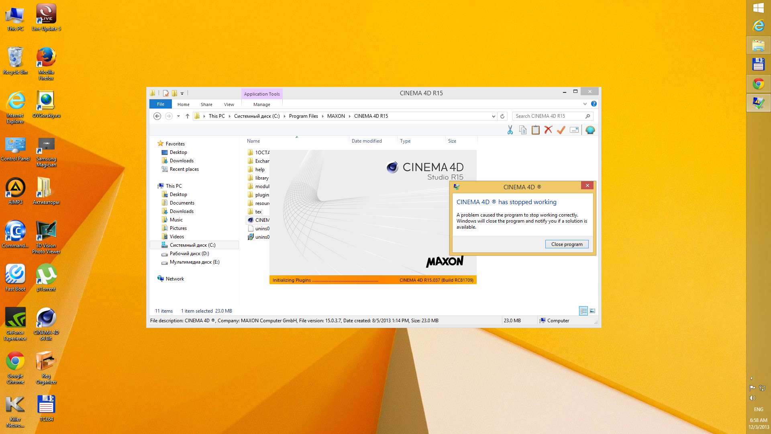Click the seashell Classic Shell settings icon
This screenshot has height=434, width=771.
(590, 130)
